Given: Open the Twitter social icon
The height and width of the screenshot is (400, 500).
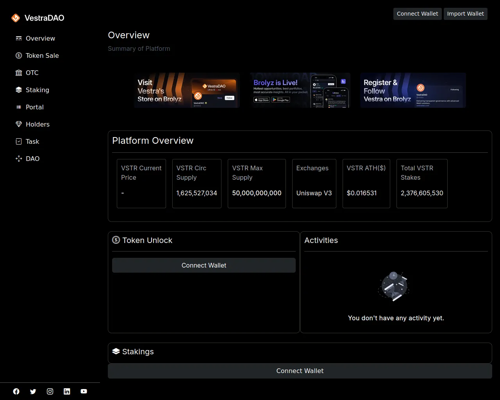Looking at the screenshot, I should coord(33,391).
